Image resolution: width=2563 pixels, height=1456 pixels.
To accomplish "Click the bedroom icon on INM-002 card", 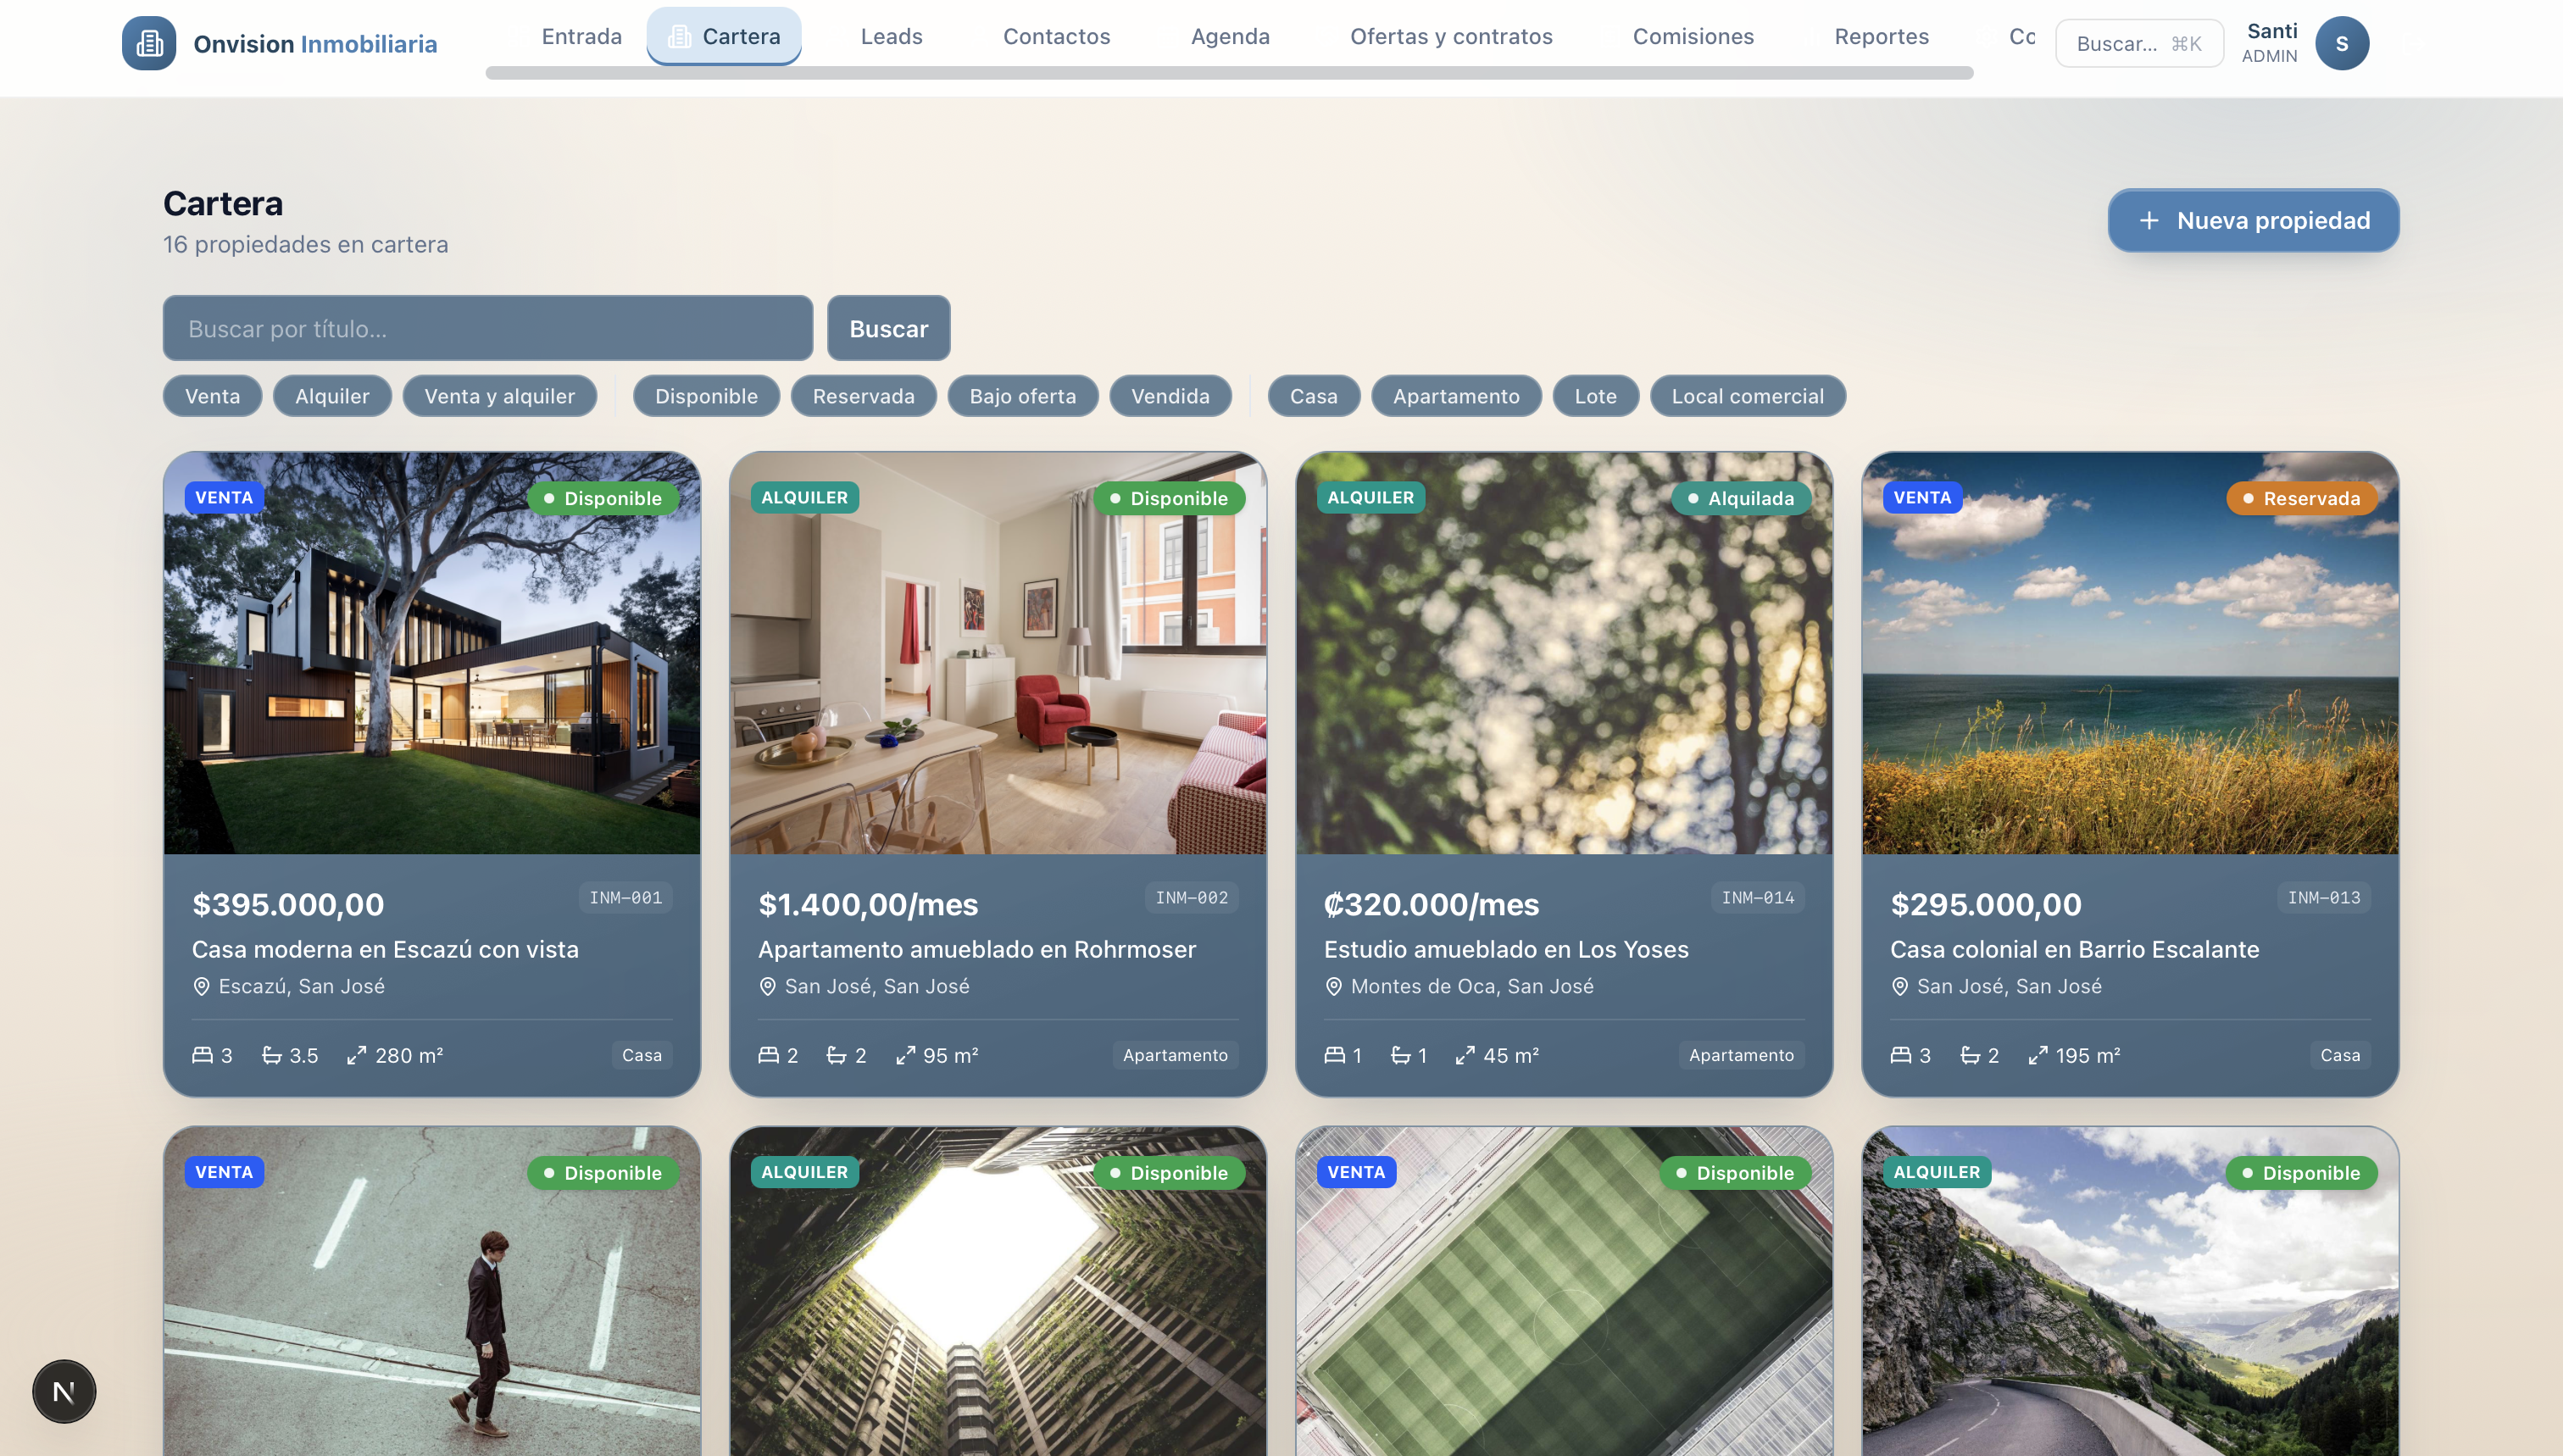I will tap(768, 1055).
